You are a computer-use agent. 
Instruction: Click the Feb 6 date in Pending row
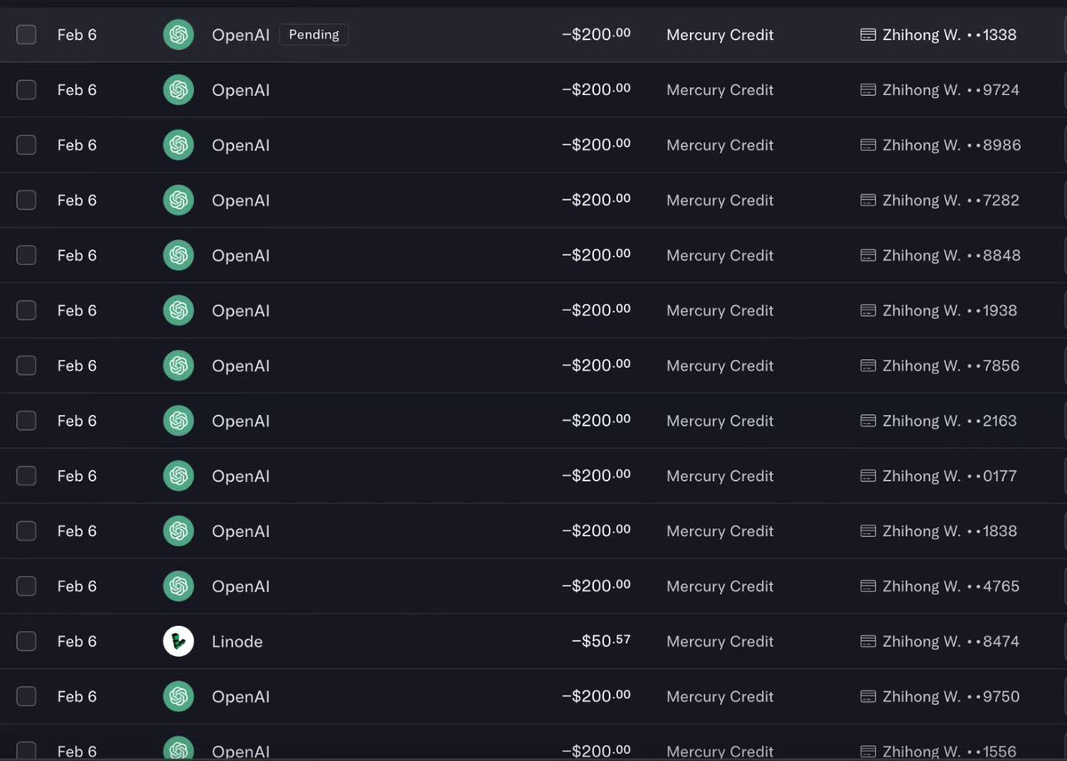pos(77,35)
